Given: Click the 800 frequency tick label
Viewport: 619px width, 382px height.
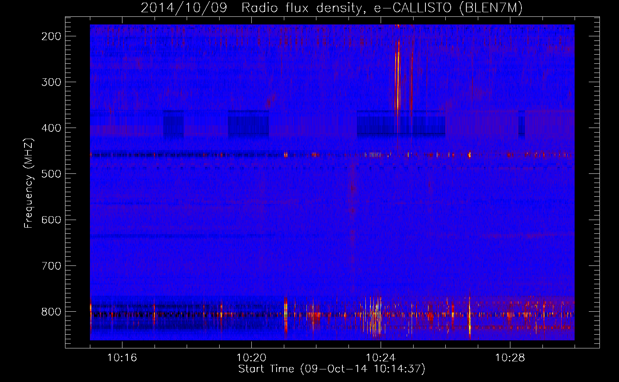Looking at the screenshot, I should (51, 311).
